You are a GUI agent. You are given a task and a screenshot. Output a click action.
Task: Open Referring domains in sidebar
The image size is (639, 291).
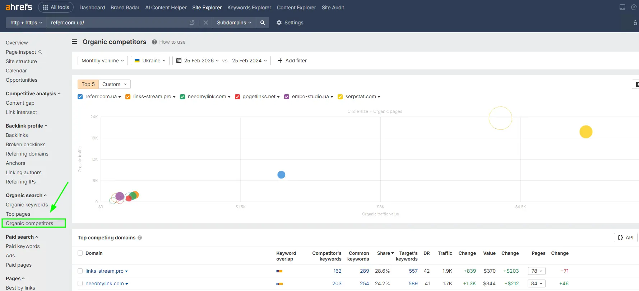tap(27, 154)
